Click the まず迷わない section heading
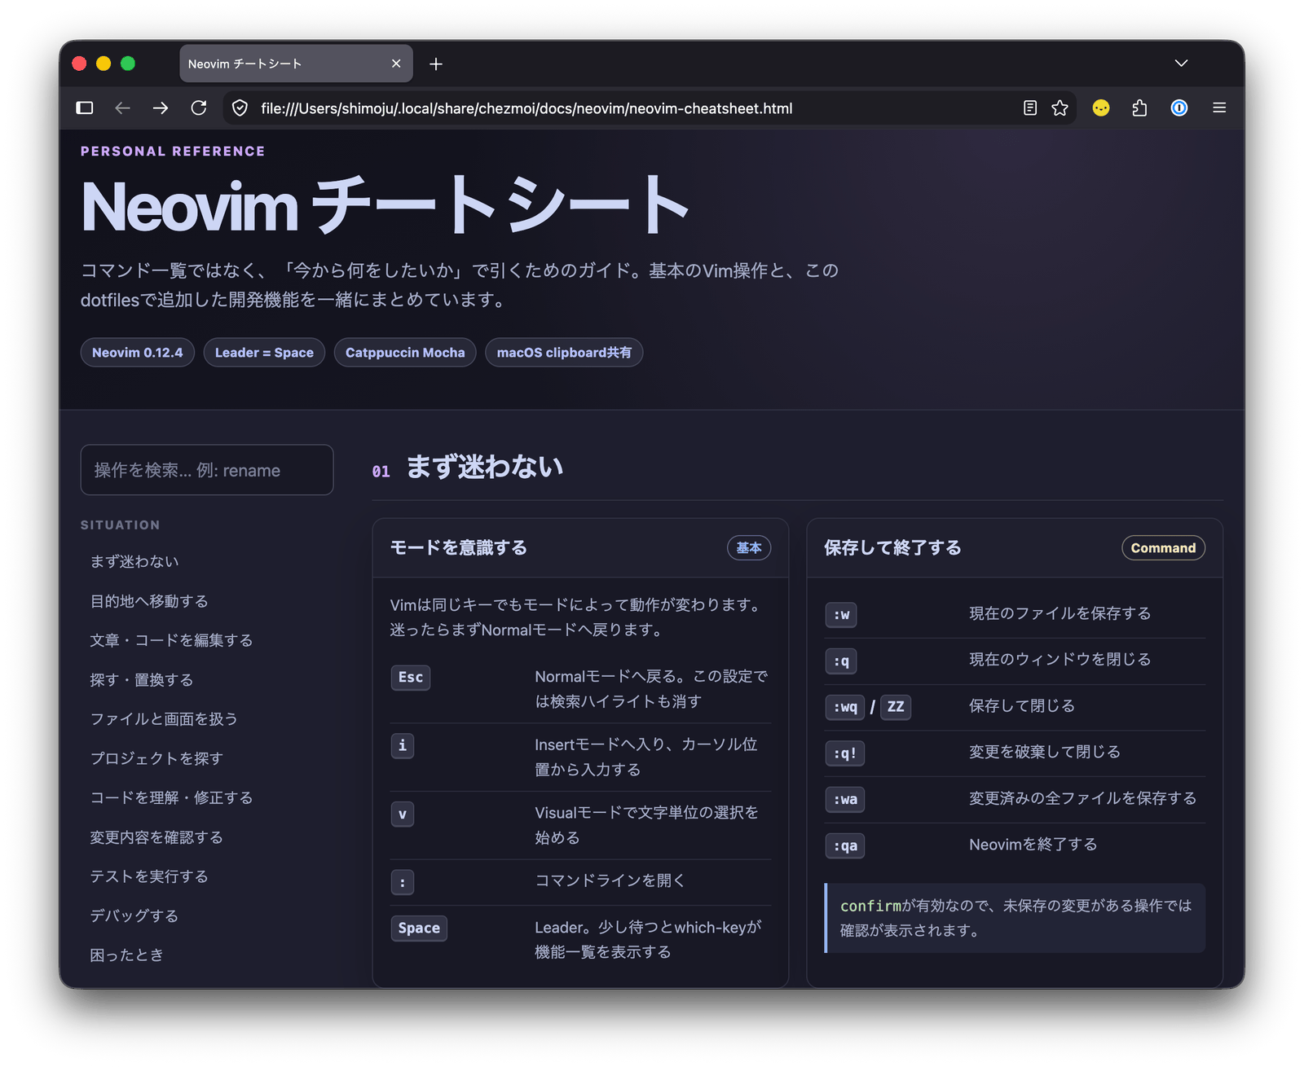Viewport: 1304px width, 1067px height. coord(484,467)
